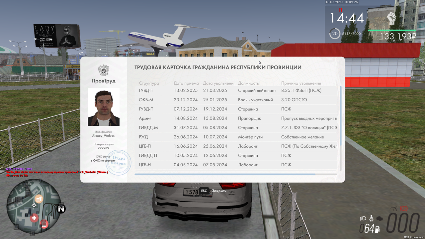425x239 pixels.
Task: Click the ПровТруд emblem logo
Action: tap(104, 70)
